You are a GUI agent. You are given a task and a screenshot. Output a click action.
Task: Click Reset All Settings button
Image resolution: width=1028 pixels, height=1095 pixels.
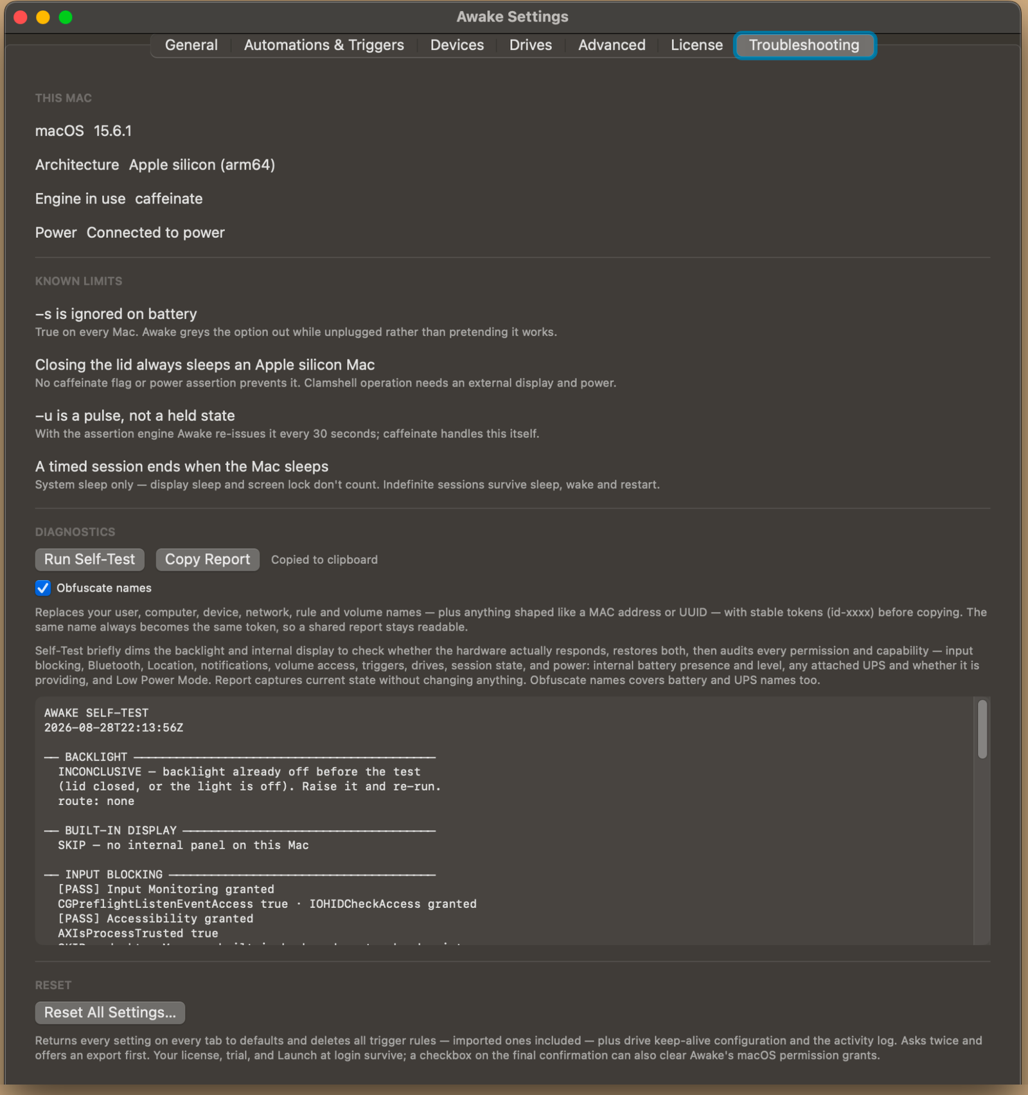coord(110,1013)
